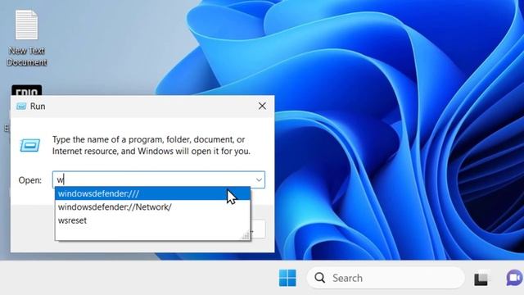Click the taskbar search magnifier icon

click(320, 278)
